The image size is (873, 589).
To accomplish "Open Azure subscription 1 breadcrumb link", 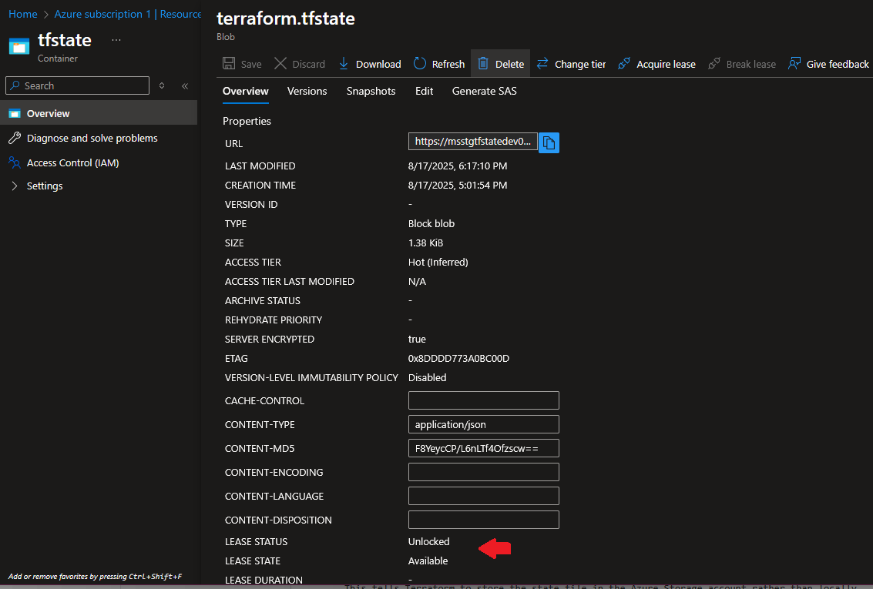I will (x=102, y=14).
